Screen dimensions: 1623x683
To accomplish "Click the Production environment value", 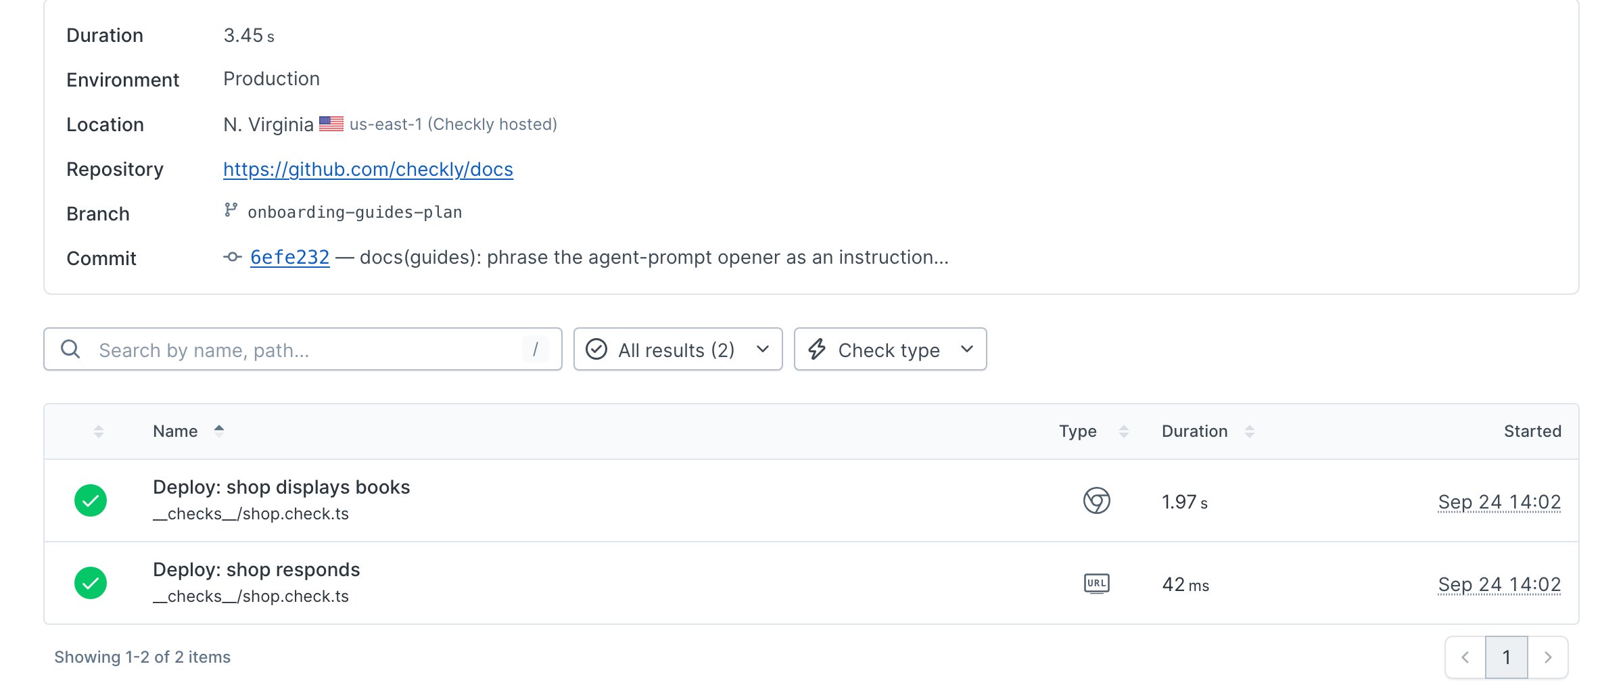I will 271,79.
